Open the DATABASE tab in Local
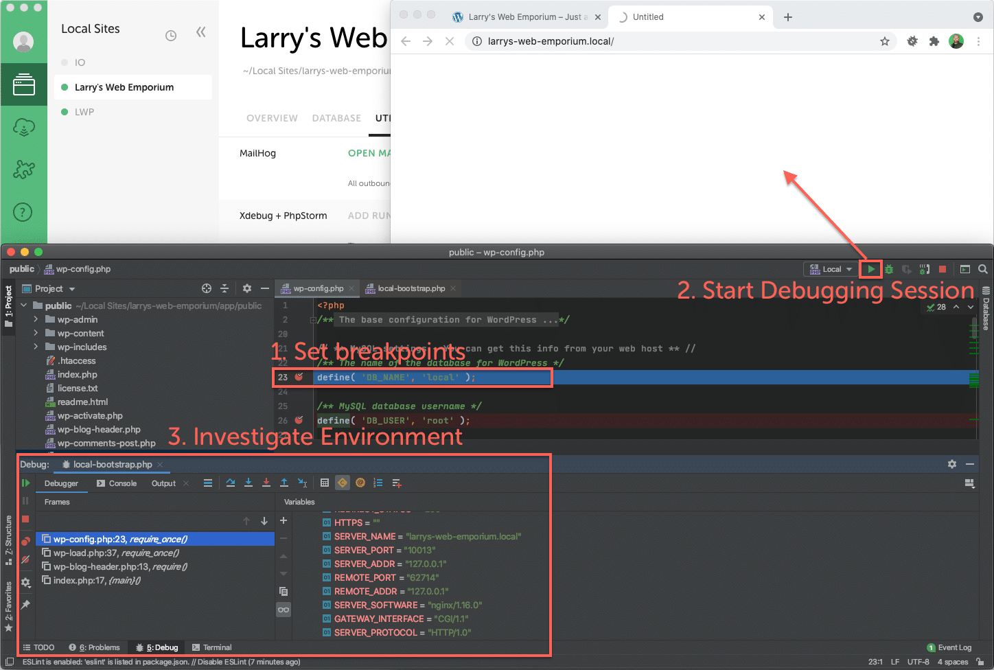 tap(336, 118)
